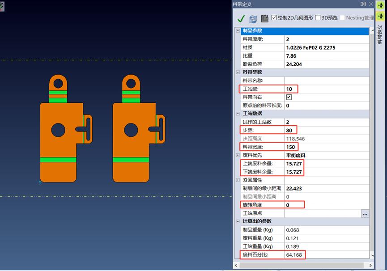Collapse the 制品参数 section
387x271 pixels.
[x=238, y=31]
